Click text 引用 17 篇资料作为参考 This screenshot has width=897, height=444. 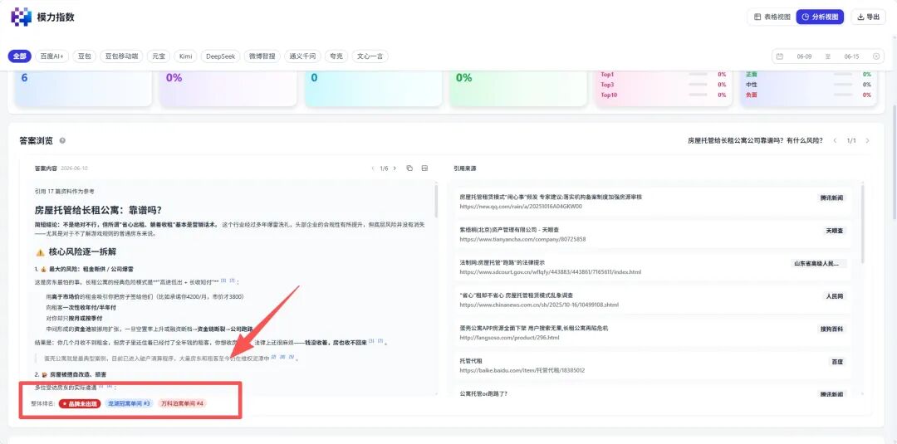pyautogui.click(x=64, y=192)
